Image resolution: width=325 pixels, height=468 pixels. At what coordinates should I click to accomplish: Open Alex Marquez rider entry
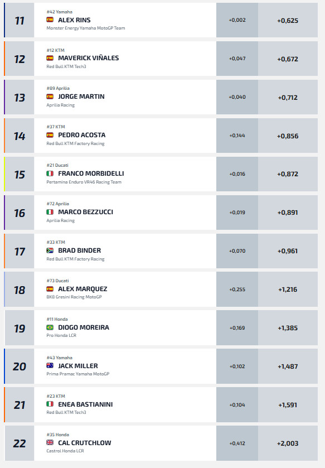pyautogui.click(x=83, y=289)
